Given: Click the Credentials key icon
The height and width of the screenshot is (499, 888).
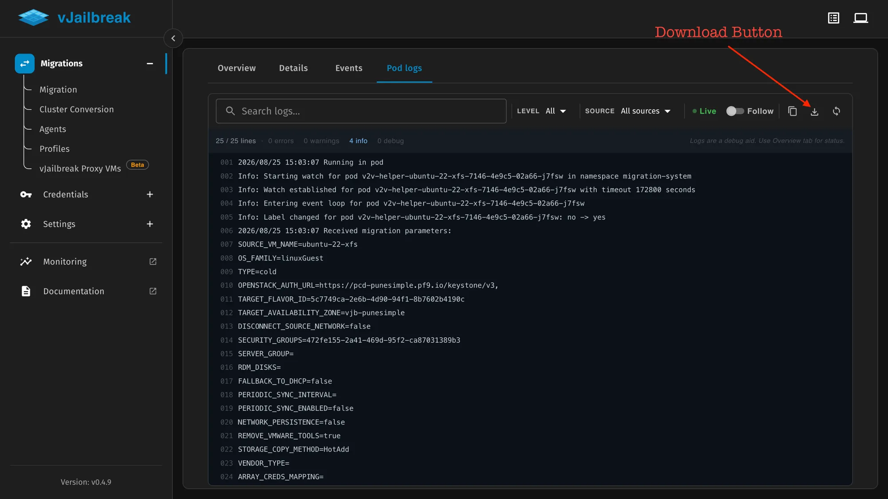Looking at the screenshot, I should click(x=26, y=194).
